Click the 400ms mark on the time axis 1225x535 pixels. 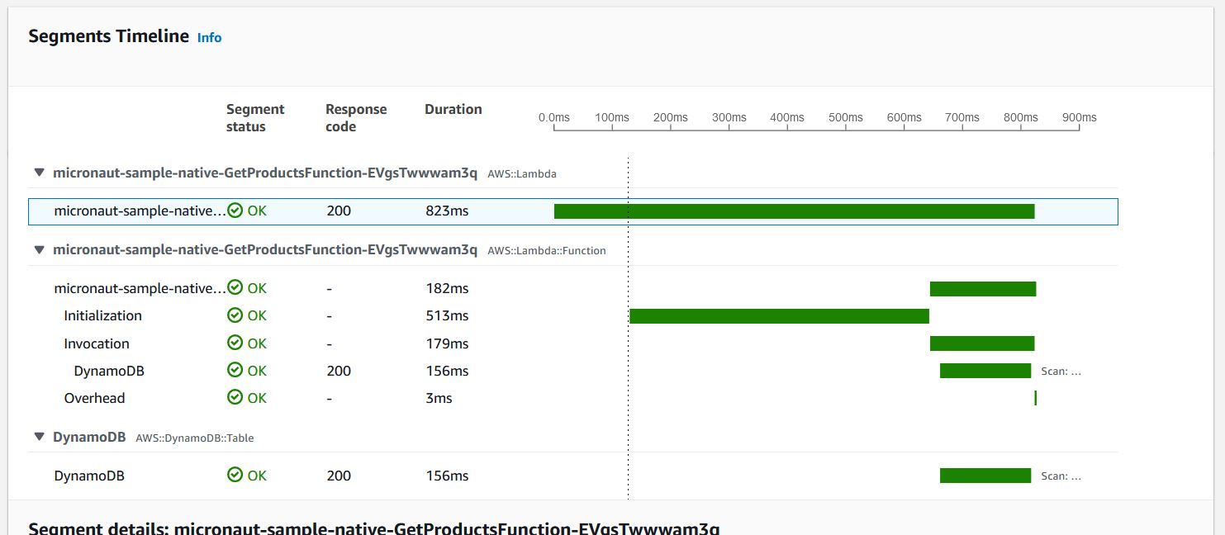pos(787,117)
